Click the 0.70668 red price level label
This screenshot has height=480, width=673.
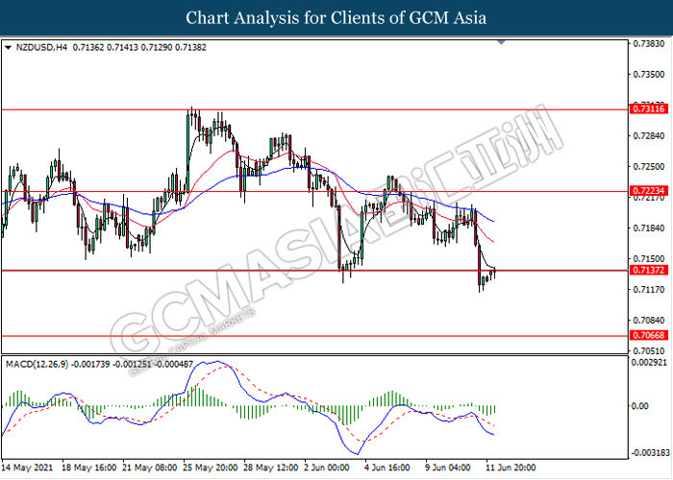(649, 335)
